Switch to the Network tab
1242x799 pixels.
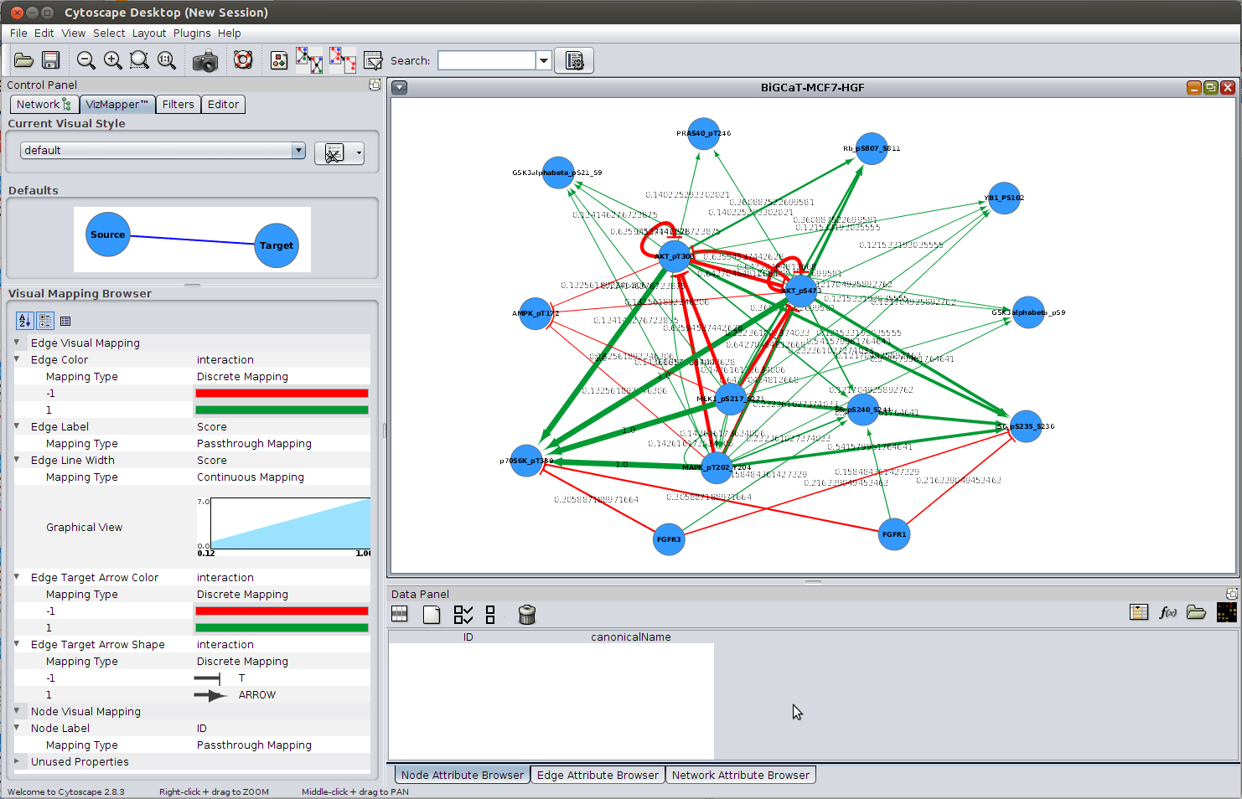point(44,105)
